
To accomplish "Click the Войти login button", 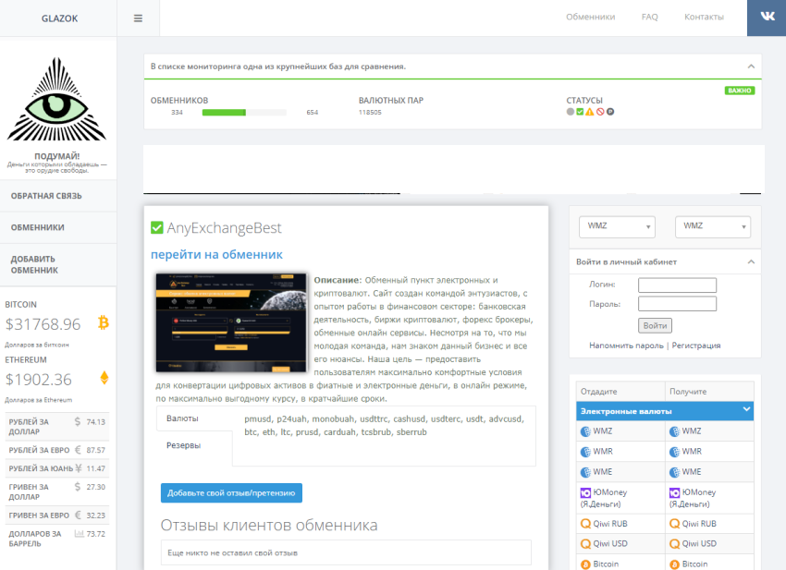I will coord(655,325).
